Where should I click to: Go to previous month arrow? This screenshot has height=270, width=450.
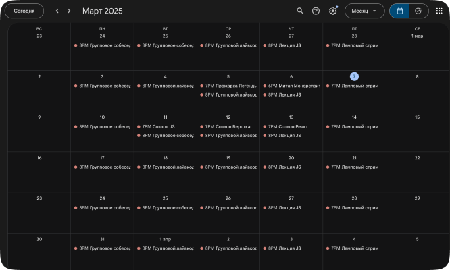[x=57, y=11]
